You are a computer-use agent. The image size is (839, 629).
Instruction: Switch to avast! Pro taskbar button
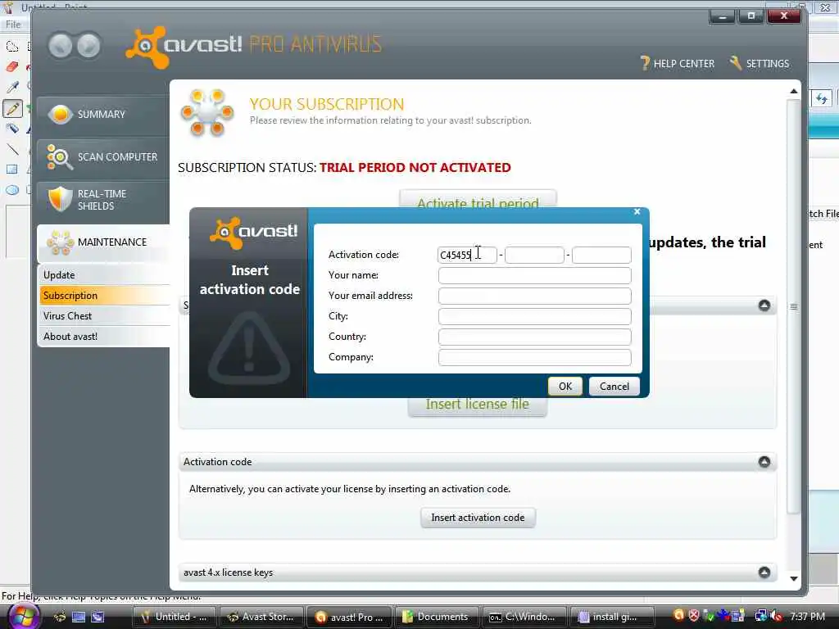coord(351,617)
